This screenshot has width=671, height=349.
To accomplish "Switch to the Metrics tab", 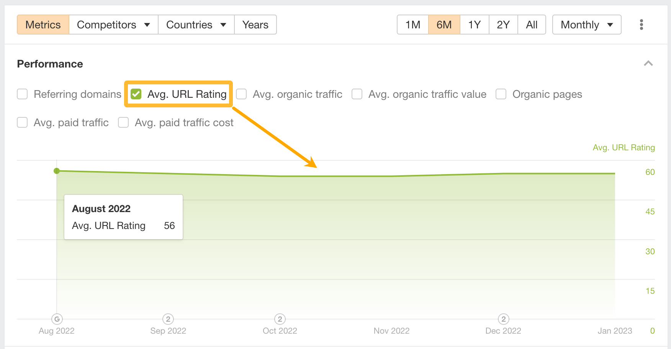I will pyautogui.click(x=43, y=24).
